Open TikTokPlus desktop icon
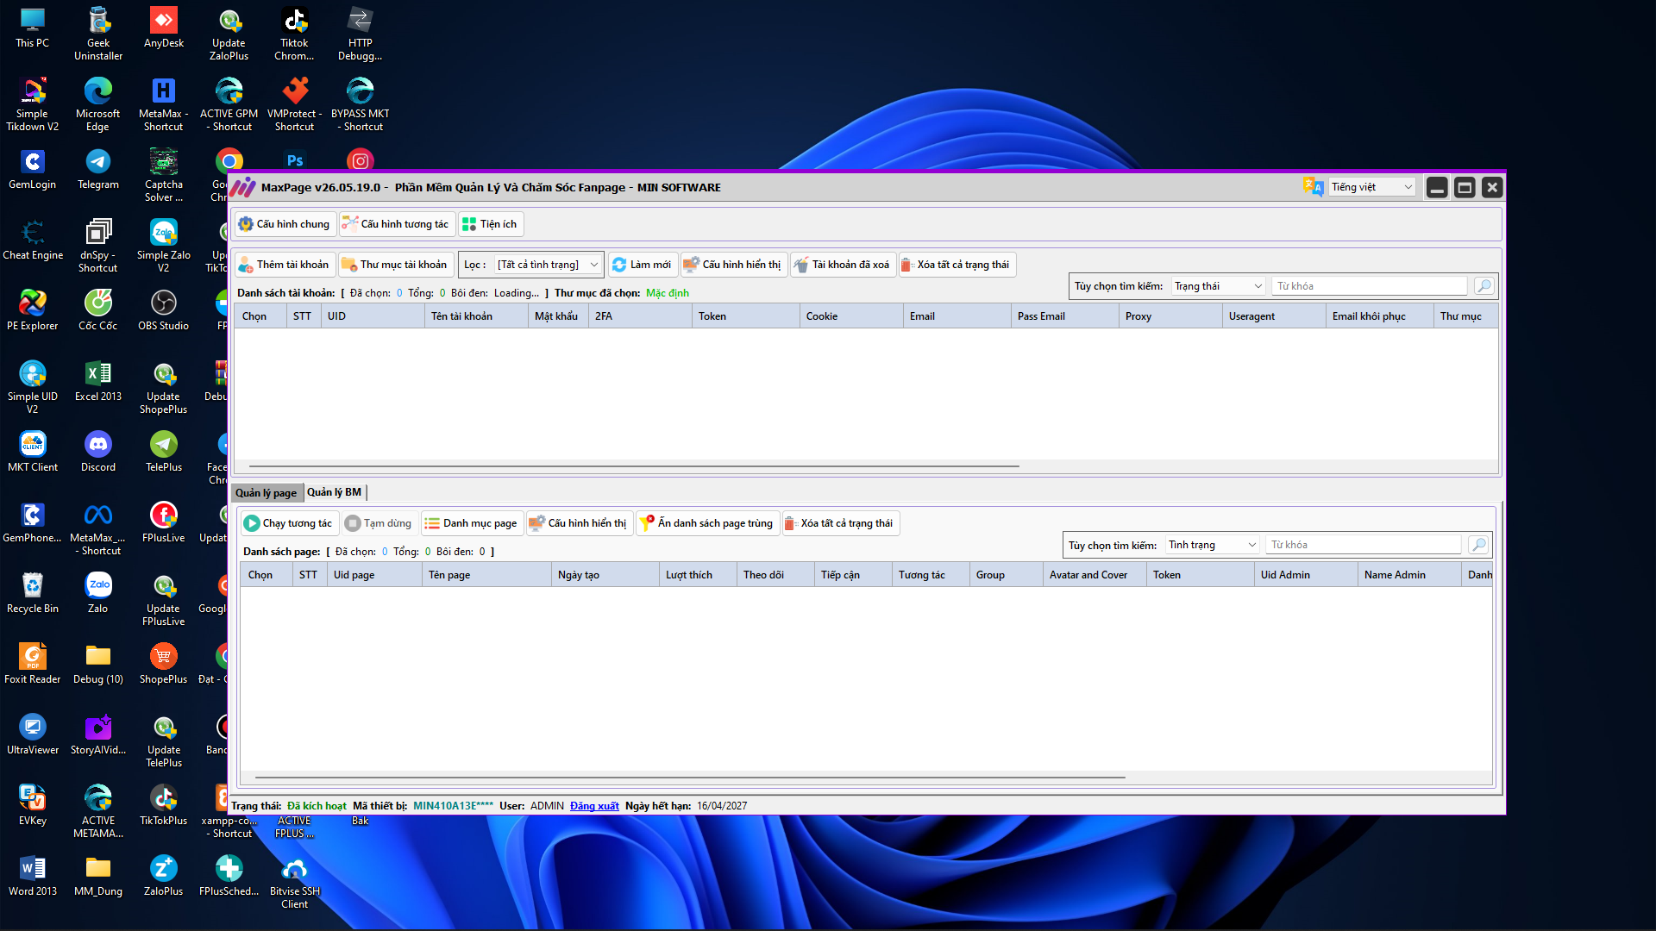1656x931 pixels. pyautogui.click(x=163, y=806)
